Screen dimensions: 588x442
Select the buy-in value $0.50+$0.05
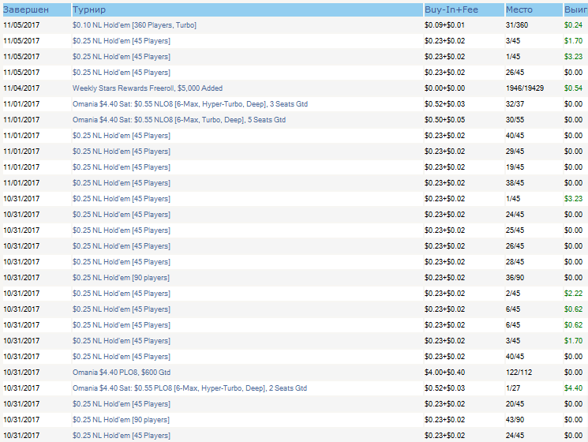tap(445, 120)
